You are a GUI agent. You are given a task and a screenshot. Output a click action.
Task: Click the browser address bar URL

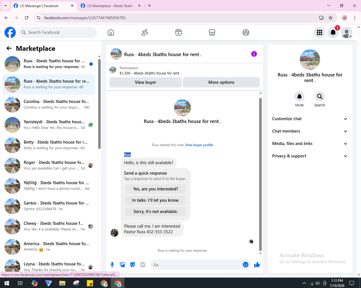click(x=85, y=18)
